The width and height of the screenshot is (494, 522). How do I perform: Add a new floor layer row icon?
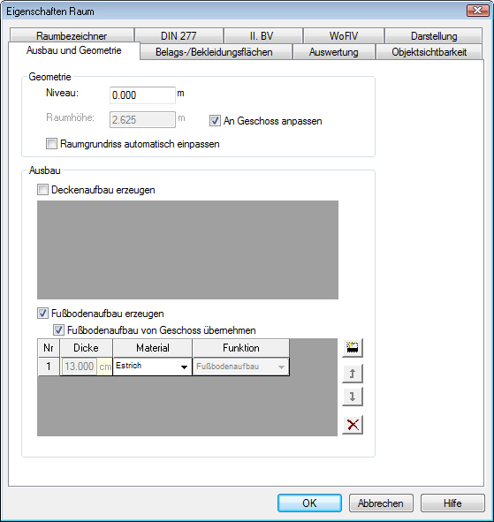[353, 348]
